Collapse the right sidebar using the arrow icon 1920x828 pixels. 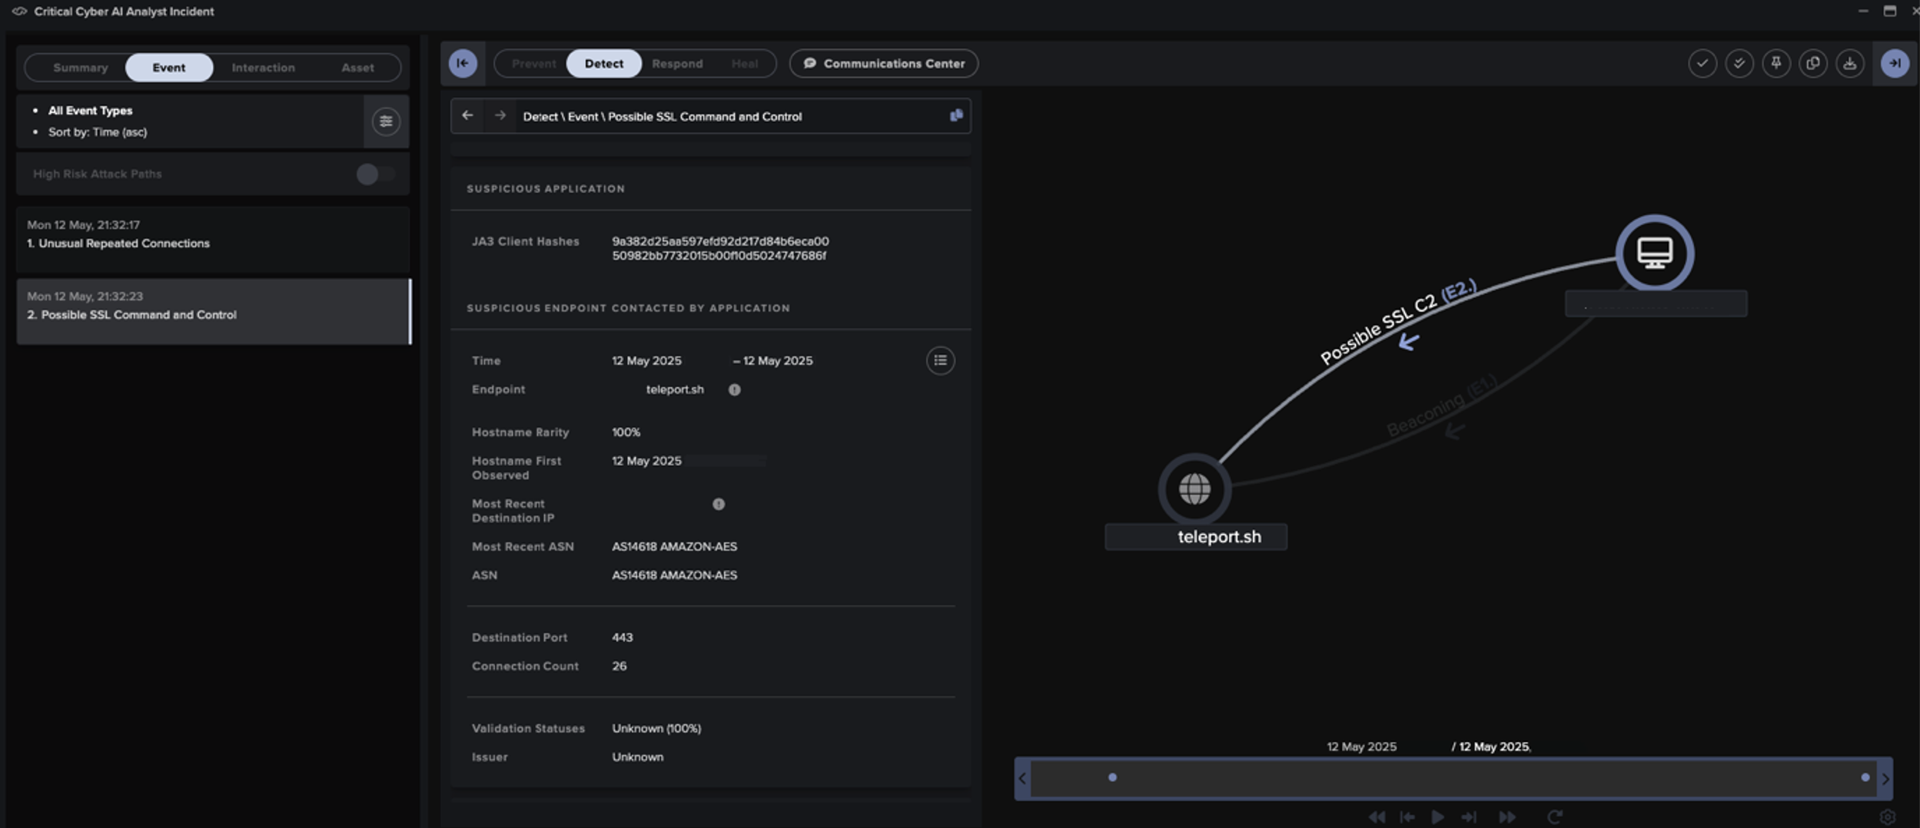pos(1895,63)
